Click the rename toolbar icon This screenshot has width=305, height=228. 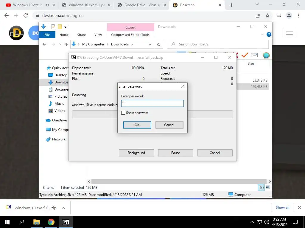(x=254, y=55)
